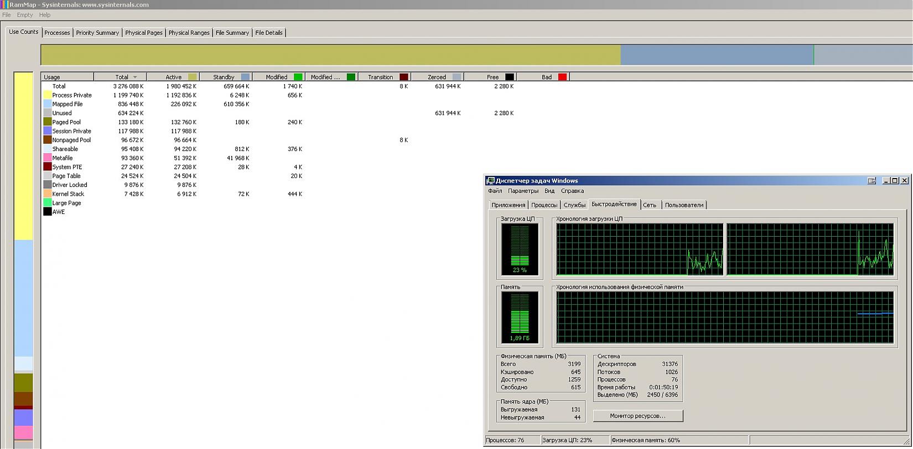Click the Active segment of the memory bar
This screenshot has height=449, width=913.
coord(330,55)
